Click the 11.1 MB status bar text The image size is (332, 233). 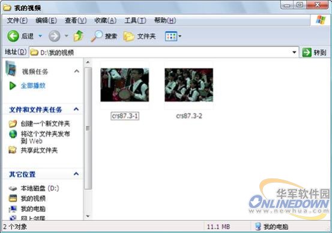219,227
